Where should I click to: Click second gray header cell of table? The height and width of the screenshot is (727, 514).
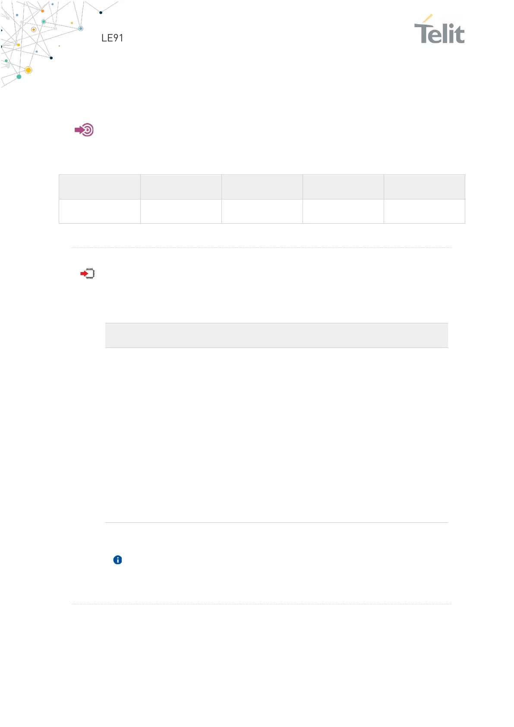tap(181, 187)
